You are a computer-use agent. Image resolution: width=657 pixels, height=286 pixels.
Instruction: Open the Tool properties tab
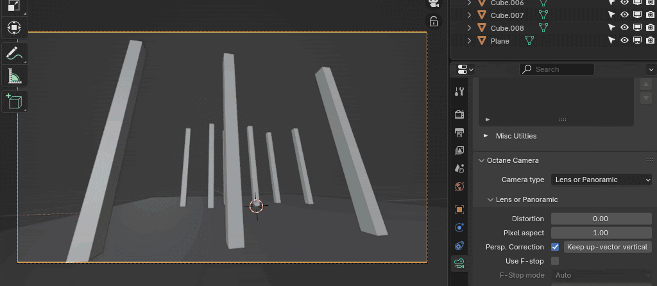coord(459,92)
